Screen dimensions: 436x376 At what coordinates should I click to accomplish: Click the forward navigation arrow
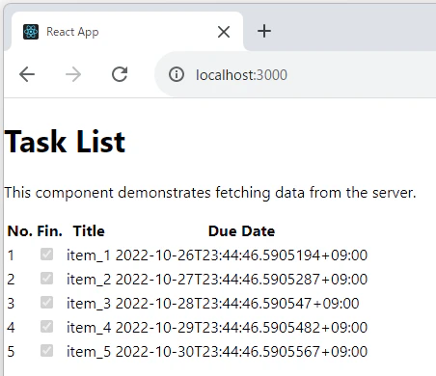(x=73, y=74)
